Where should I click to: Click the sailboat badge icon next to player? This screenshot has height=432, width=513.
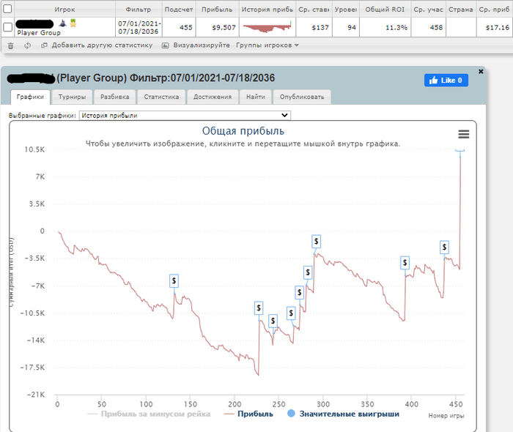pyautogui.click(x=63, y=23)
